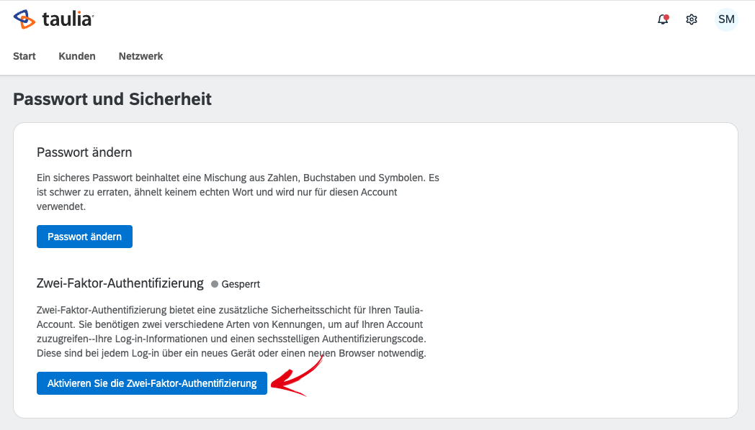Viewport: 755px width, 430px height.
Task: Click the paragraph describing the sechsstelligen Authentifizierungscode
Action: (231, 331)
